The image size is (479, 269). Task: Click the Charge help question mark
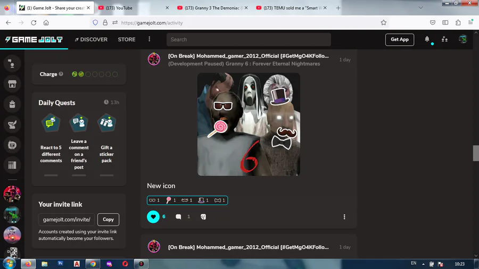pos(61,74)
